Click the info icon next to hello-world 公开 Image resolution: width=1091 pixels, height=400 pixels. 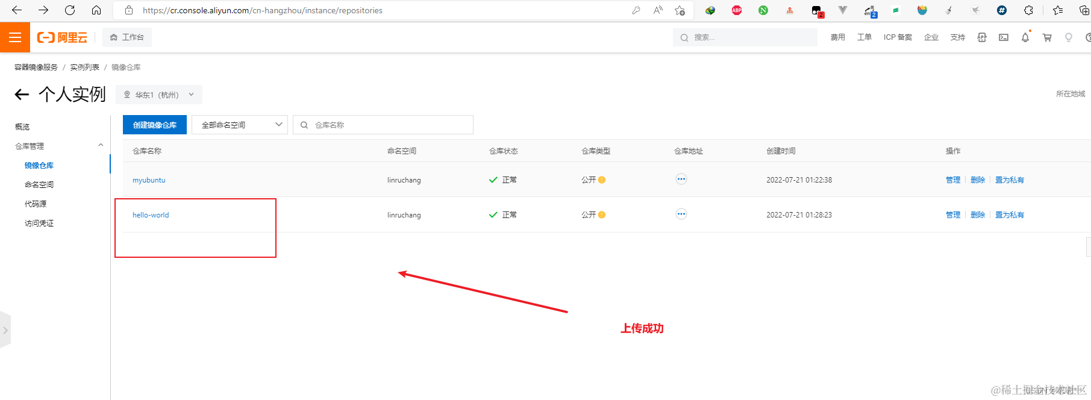coord(602,215)
